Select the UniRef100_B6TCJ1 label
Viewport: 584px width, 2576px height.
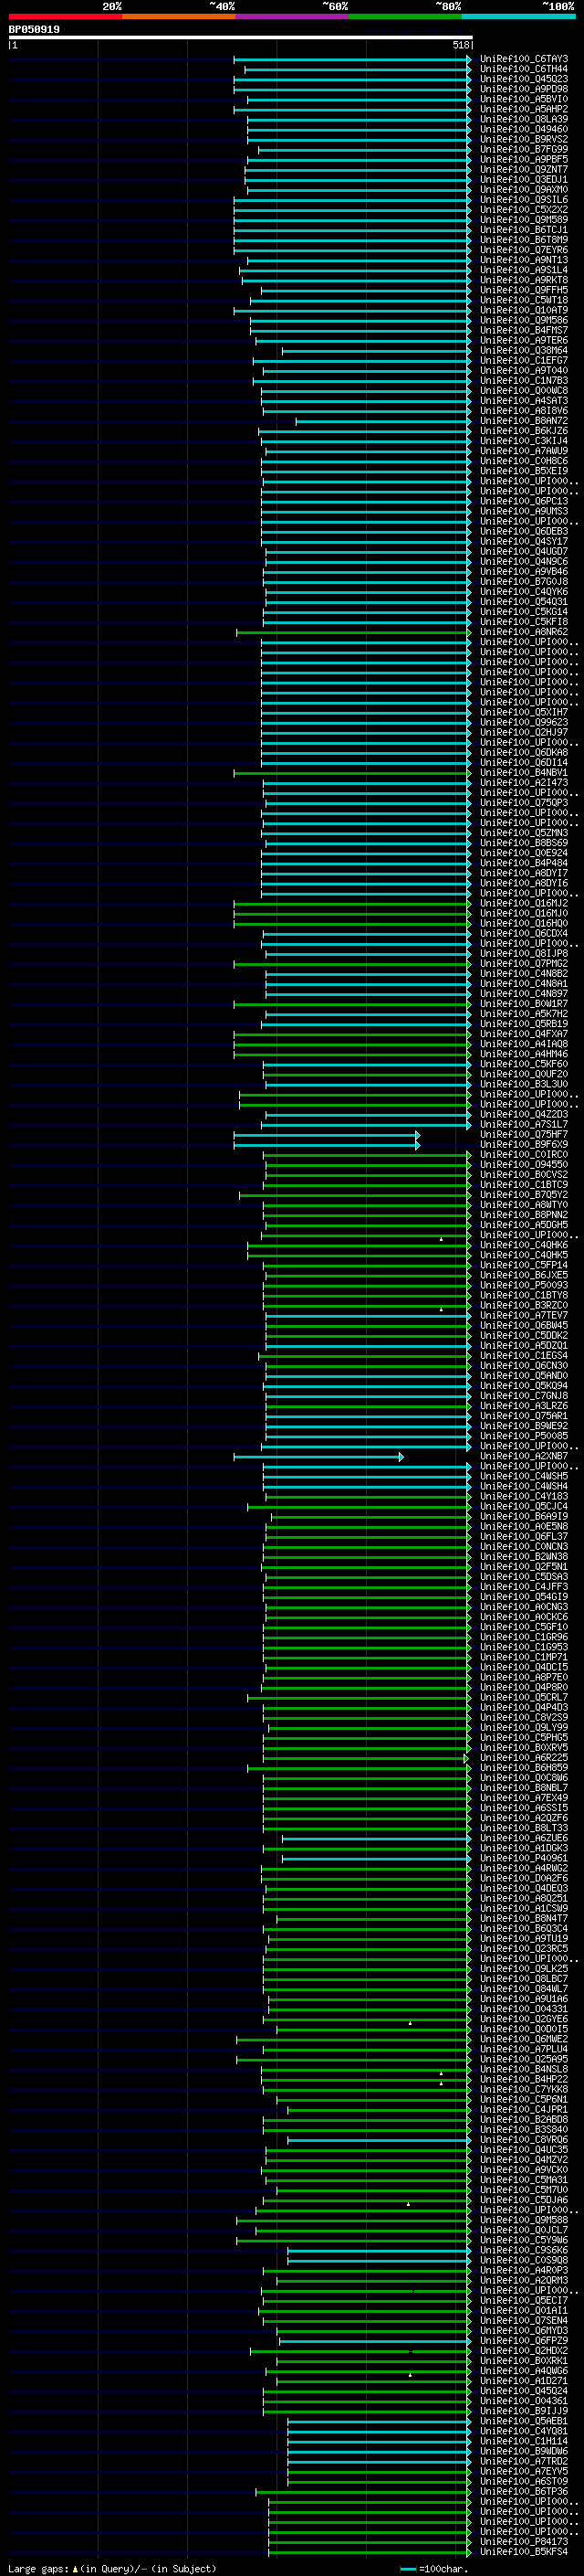[524, 230]
